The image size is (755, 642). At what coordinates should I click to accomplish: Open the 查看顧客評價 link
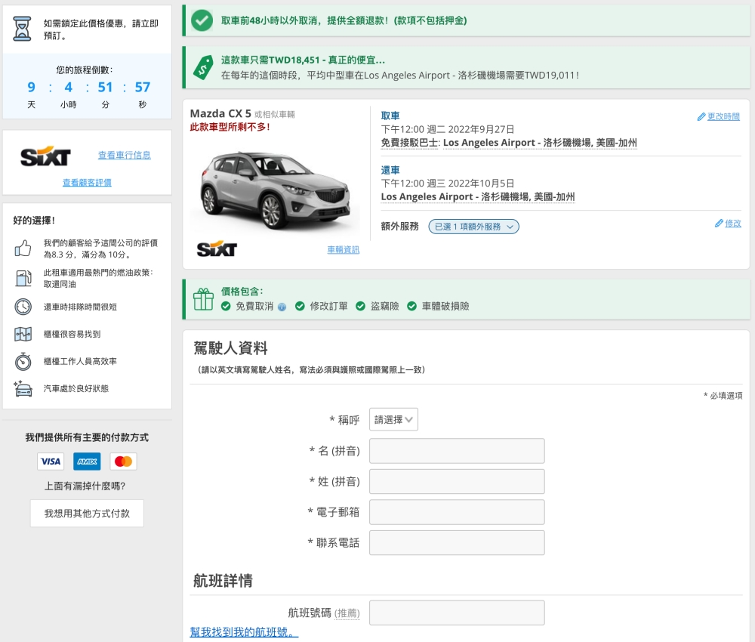(87, 183)
